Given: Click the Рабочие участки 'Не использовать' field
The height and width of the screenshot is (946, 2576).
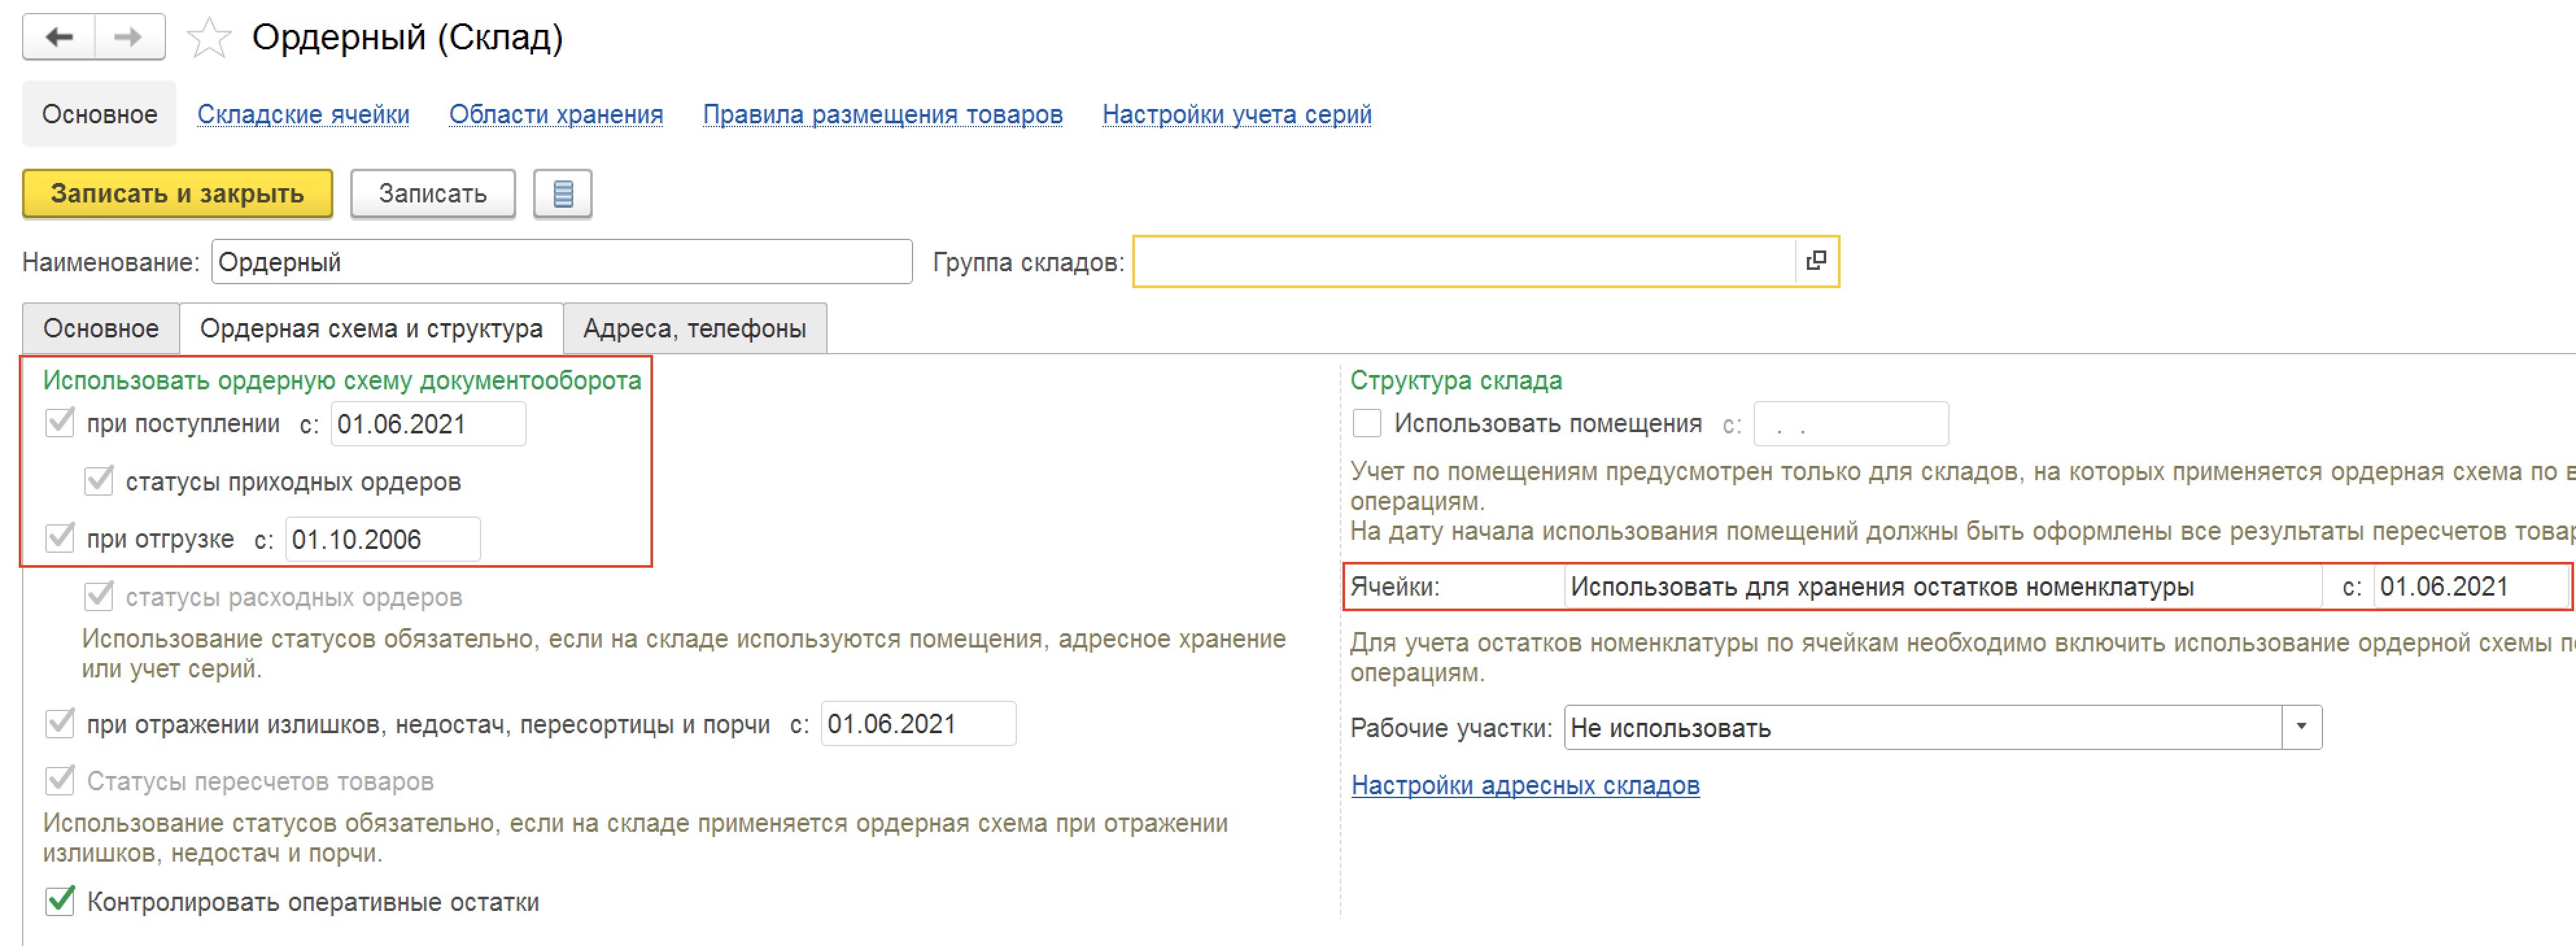Looking at the screenshot, I should tap(1923, 727).
